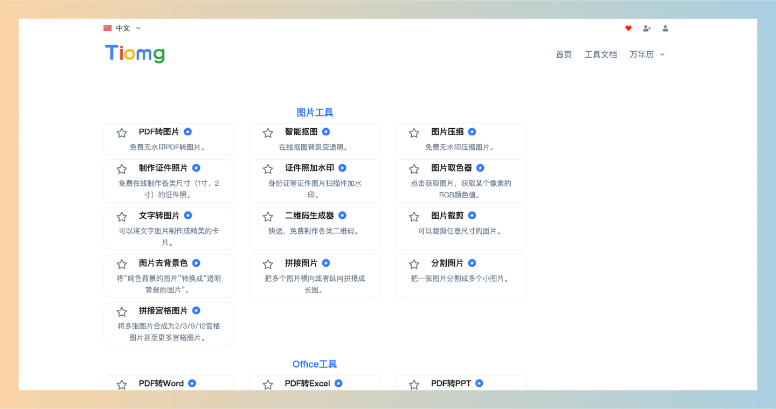Open the 图片取色器 tool link
Viewport: 776px width, 409px height.
[452, 168]
